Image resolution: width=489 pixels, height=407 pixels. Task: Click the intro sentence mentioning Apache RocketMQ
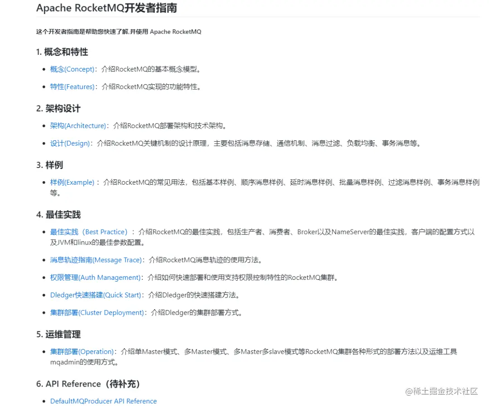pos(119,32)
